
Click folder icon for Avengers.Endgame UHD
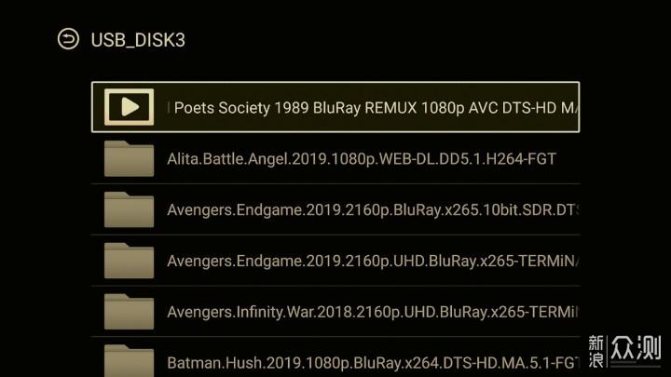tap(129, 261)
